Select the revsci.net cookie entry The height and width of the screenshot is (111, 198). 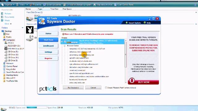pos(77,70)
